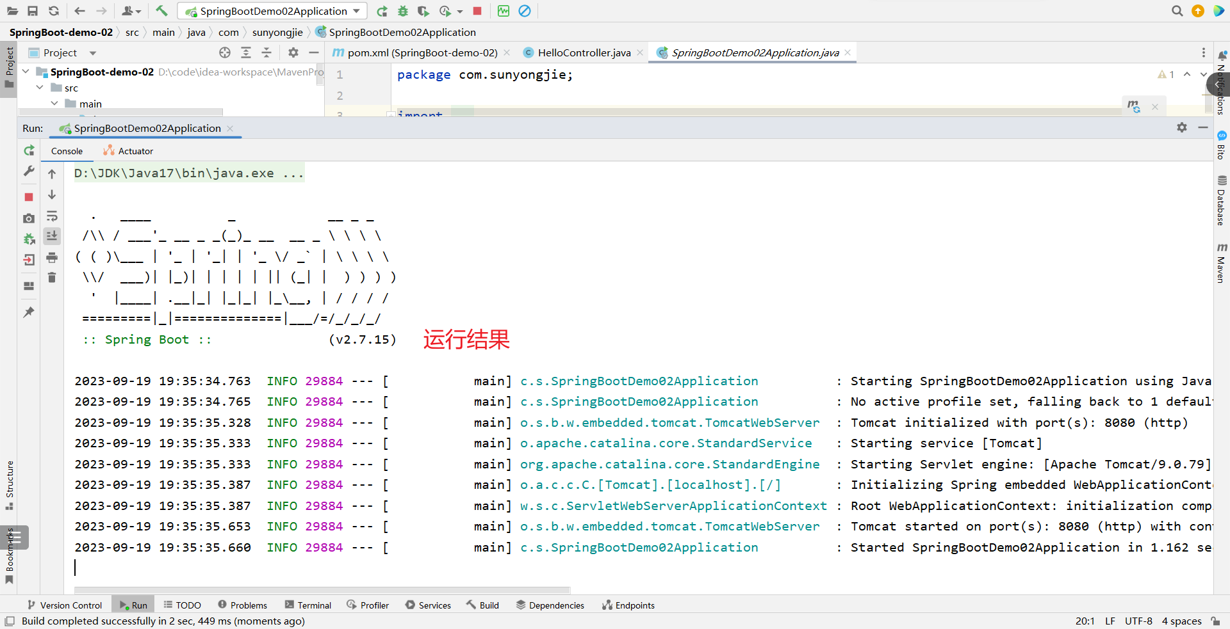Rerun the app with the top toolbar green arrow
1230x629 pixels.
(x=382, y=11)
